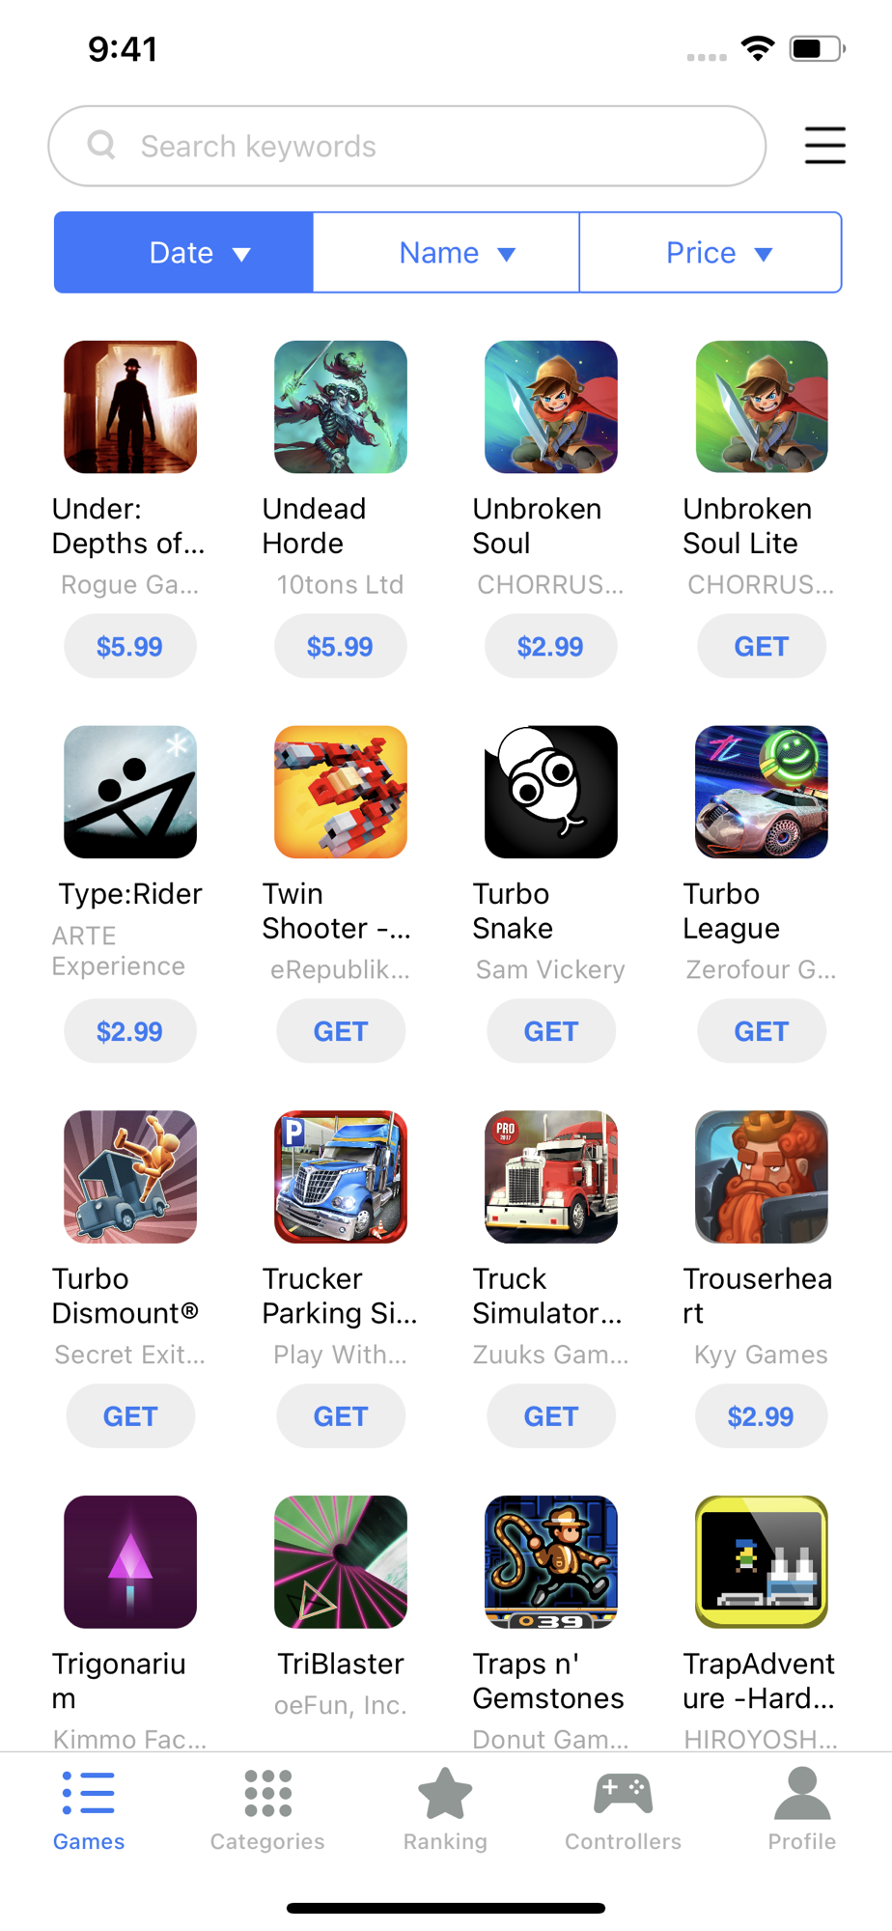Screen dimensions: 892x1931
Task: Expand the Name sort dropdown
Action: tap(446, 252)
